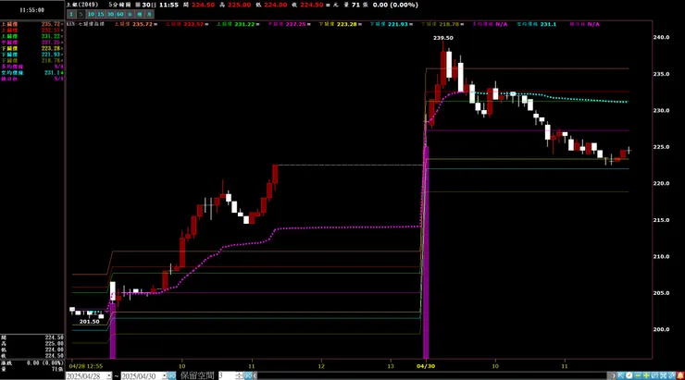This screenshot has width=685, height=380.
Task: Open the end date 2025/04/30 dropdown
Action: click(x=165, y=376)
